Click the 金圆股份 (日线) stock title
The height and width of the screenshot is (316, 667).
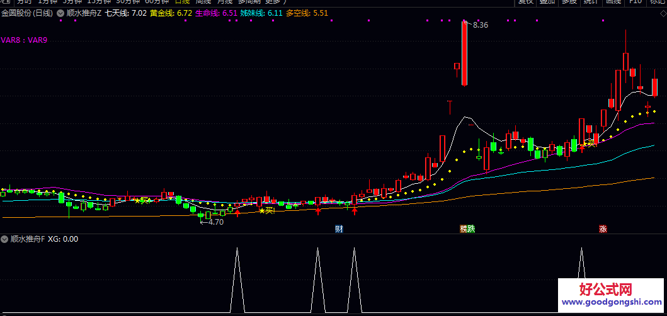click(27, 13)
